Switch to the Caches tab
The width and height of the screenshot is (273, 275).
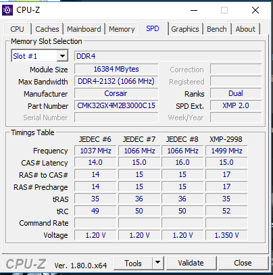tap(47, 29)
